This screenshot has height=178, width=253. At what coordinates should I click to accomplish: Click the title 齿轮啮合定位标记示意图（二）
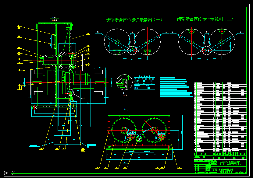[x=205, y=19]
